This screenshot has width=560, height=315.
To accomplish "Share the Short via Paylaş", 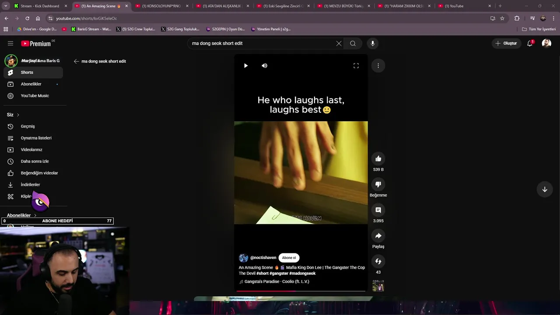I will click(x=378, y=236).
